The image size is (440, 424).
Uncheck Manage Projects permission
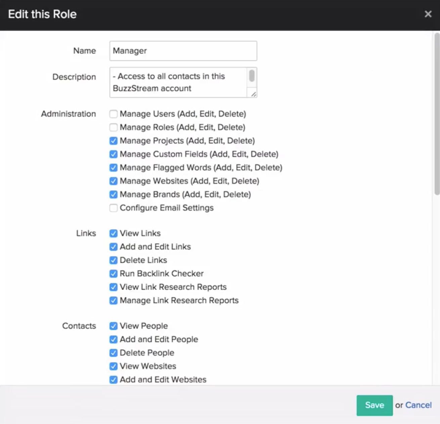pyautogui.click(x=114, y=141)
